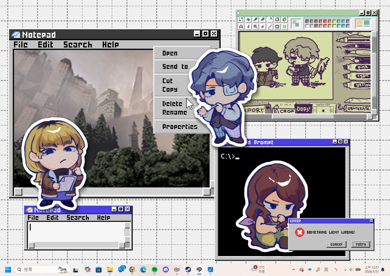The image size is (390, 276).
Task: Click the taskbar search box
Action: tap(42, 269)
